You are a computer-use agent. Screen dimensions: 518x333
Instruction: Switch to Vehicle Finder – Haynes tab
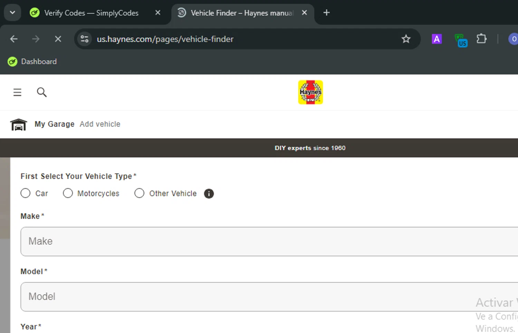coord(242,13)
